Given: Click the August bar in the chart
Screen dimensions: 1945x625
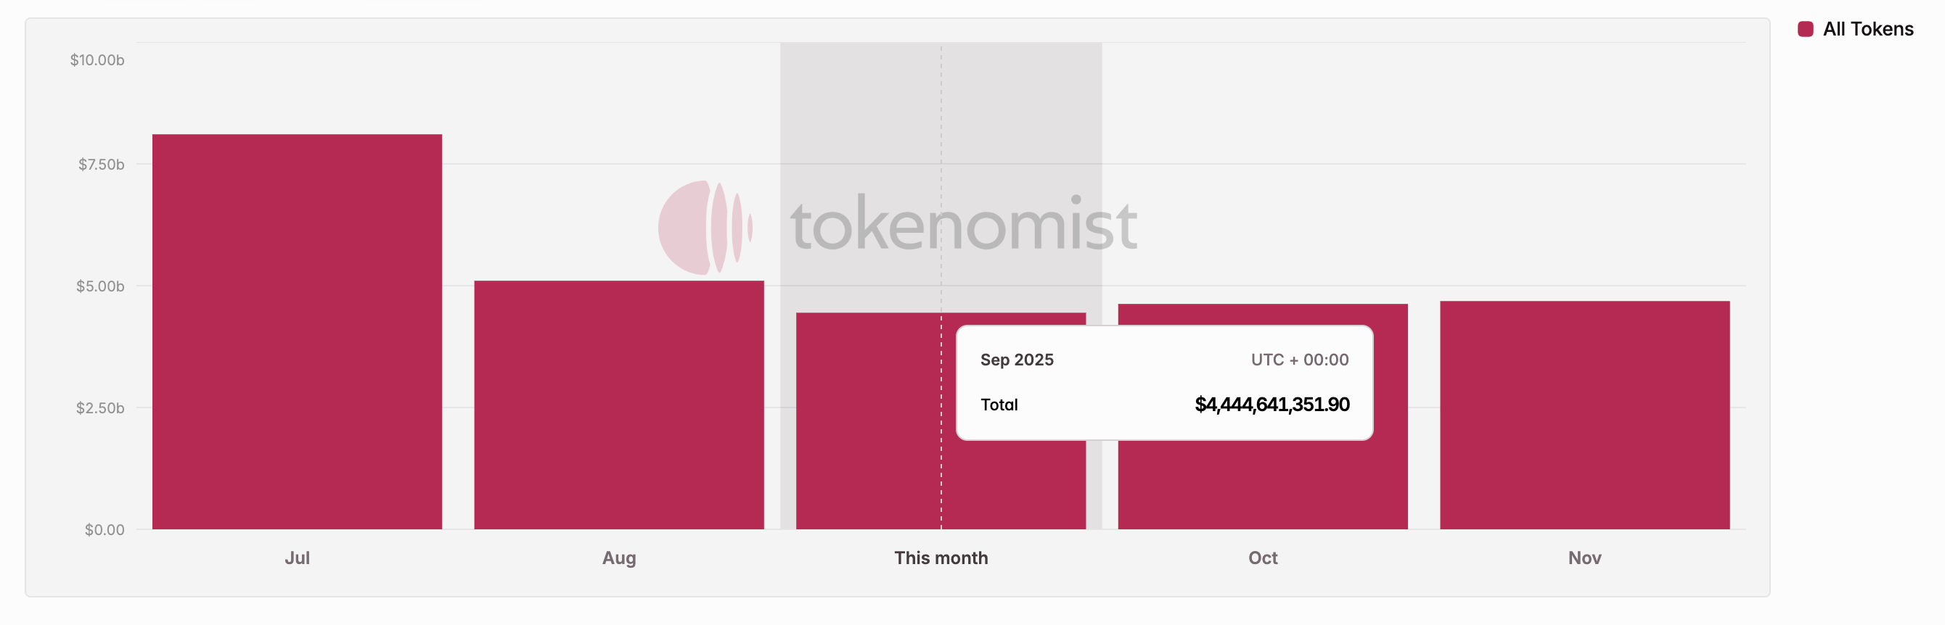Looking at the screenshot, I should pyautogui.click(x=618, y=405).
